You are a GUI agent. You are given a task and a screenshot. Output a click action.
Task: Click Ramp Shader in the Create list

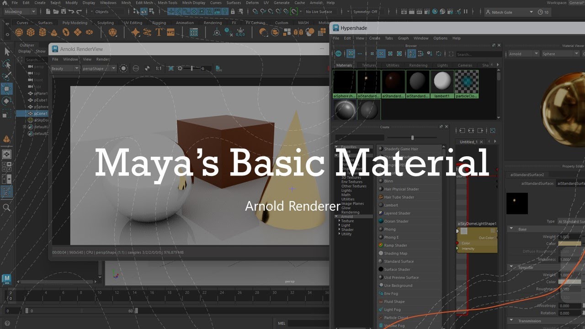click(396, 245)
